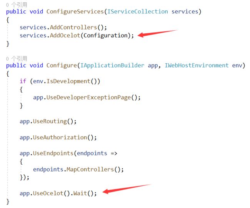Click the AddControllers method call
The height and width of the screenshot is (208, 250).
pos(73,27)
